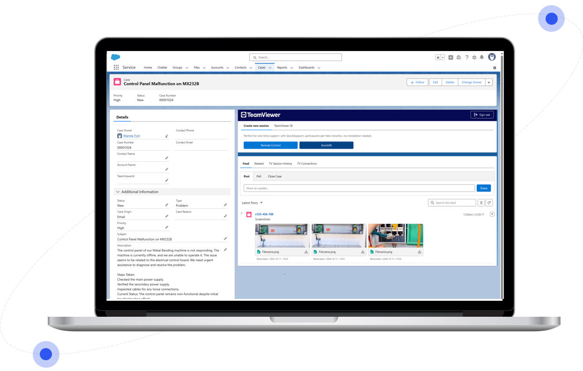Open the Files tab chevron menu

204,68
